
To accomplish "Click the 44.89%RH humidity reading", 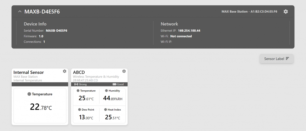I will 113,98.
